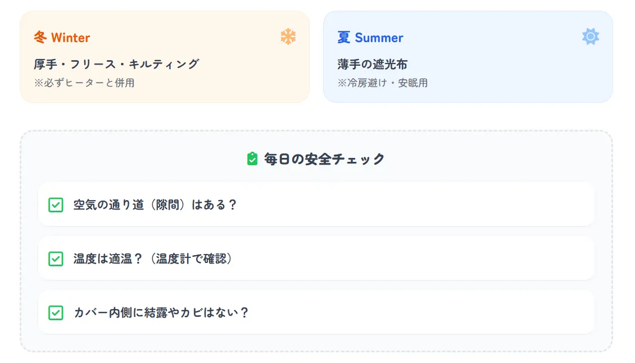Select the 厚手・フリース・キルティング text
This screenshot has height=363, width=635.
pos(116,64)
